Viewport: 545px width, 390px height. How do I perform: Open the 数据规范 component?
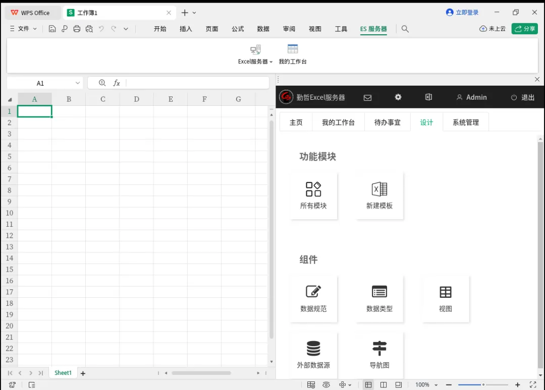click(313, 299)
